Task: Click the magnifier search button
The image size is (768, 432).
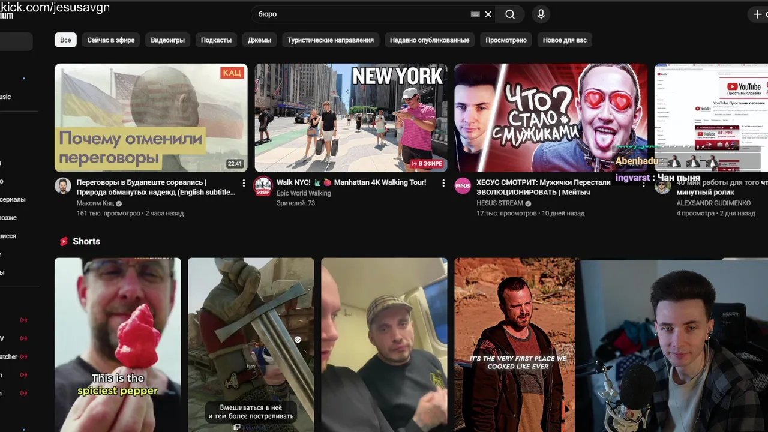Action: click(510, 14)
